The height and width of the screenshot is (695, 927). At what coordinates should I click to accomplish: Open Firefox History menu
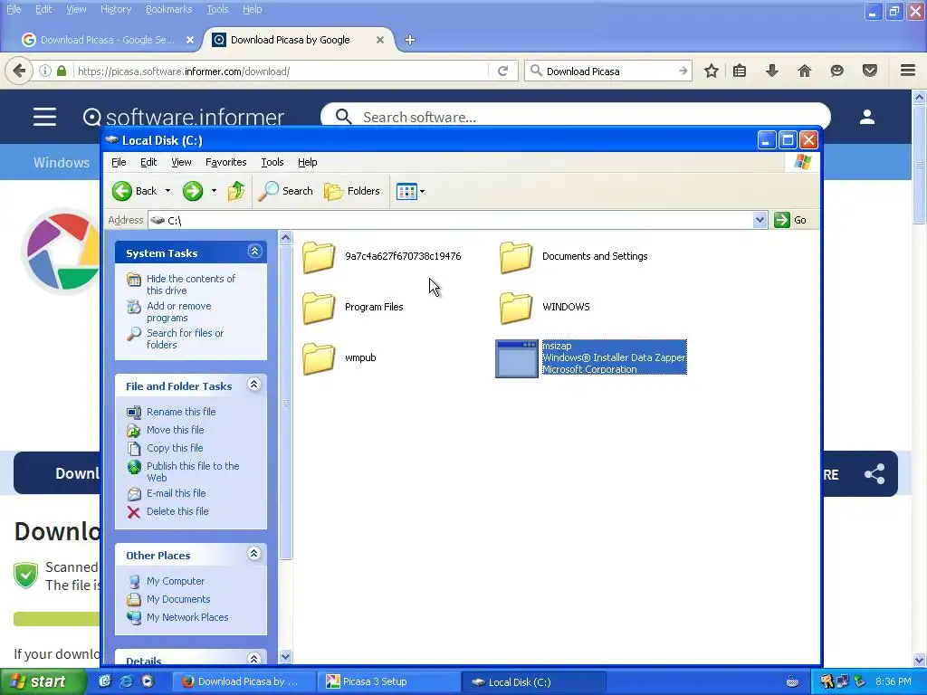click(116, 9)
